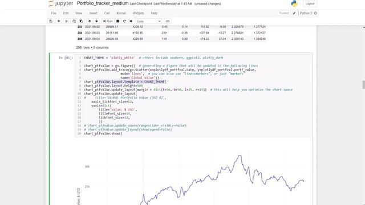Image resolution: width=365 pixels, height=205 pixels.
Task: Click the Jupyter logo
Action: pyautogui.click(x=61, y=3)
